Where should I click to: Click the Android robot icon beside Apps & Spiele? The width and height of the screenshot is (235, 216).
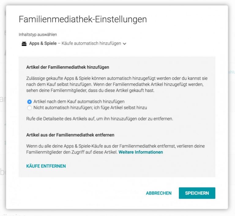[x=24, y=44]
